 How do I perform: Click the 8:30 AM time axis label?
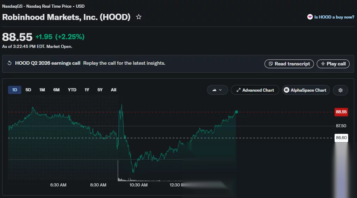pos(98,185)
